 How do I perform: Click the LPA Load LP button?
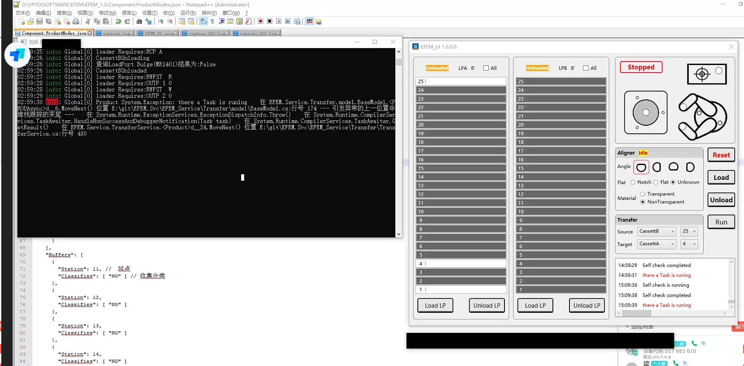(x=435, y=306)
